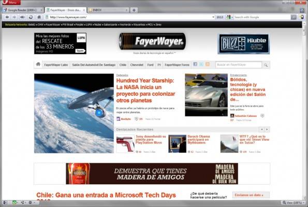Close the Google Reader tab
The image size is (308, 207).
tap(41, 10)
